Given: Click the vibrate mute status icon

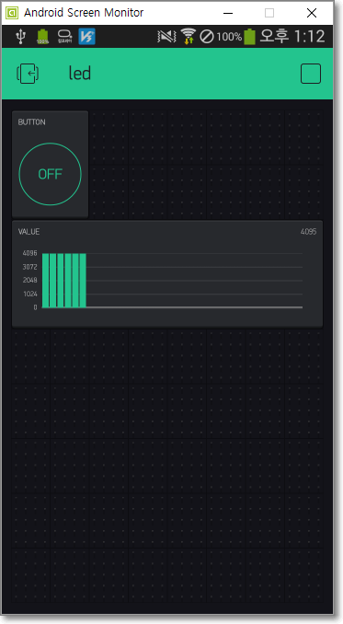Looking at the screenshot, I should [x=166, y=37].
